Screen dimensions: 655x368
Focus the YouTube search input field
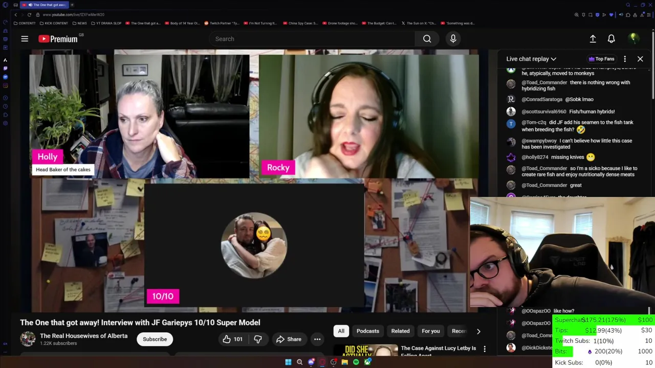point(312,39)
